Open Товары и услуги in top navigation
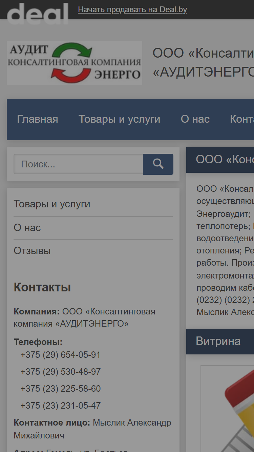Viewport: 254px width, 452px height. click(119, 119)
